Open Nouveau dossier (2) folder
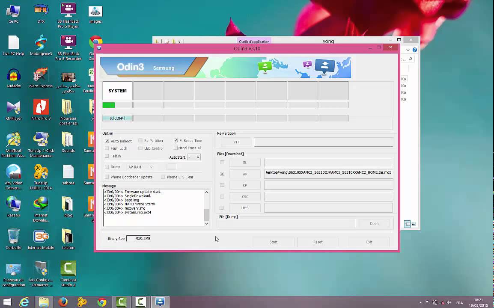The width and height of the screenshot is (494, 308). pos(68,113)
